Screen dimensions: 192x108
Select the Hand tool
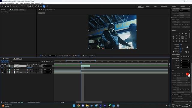8,6
